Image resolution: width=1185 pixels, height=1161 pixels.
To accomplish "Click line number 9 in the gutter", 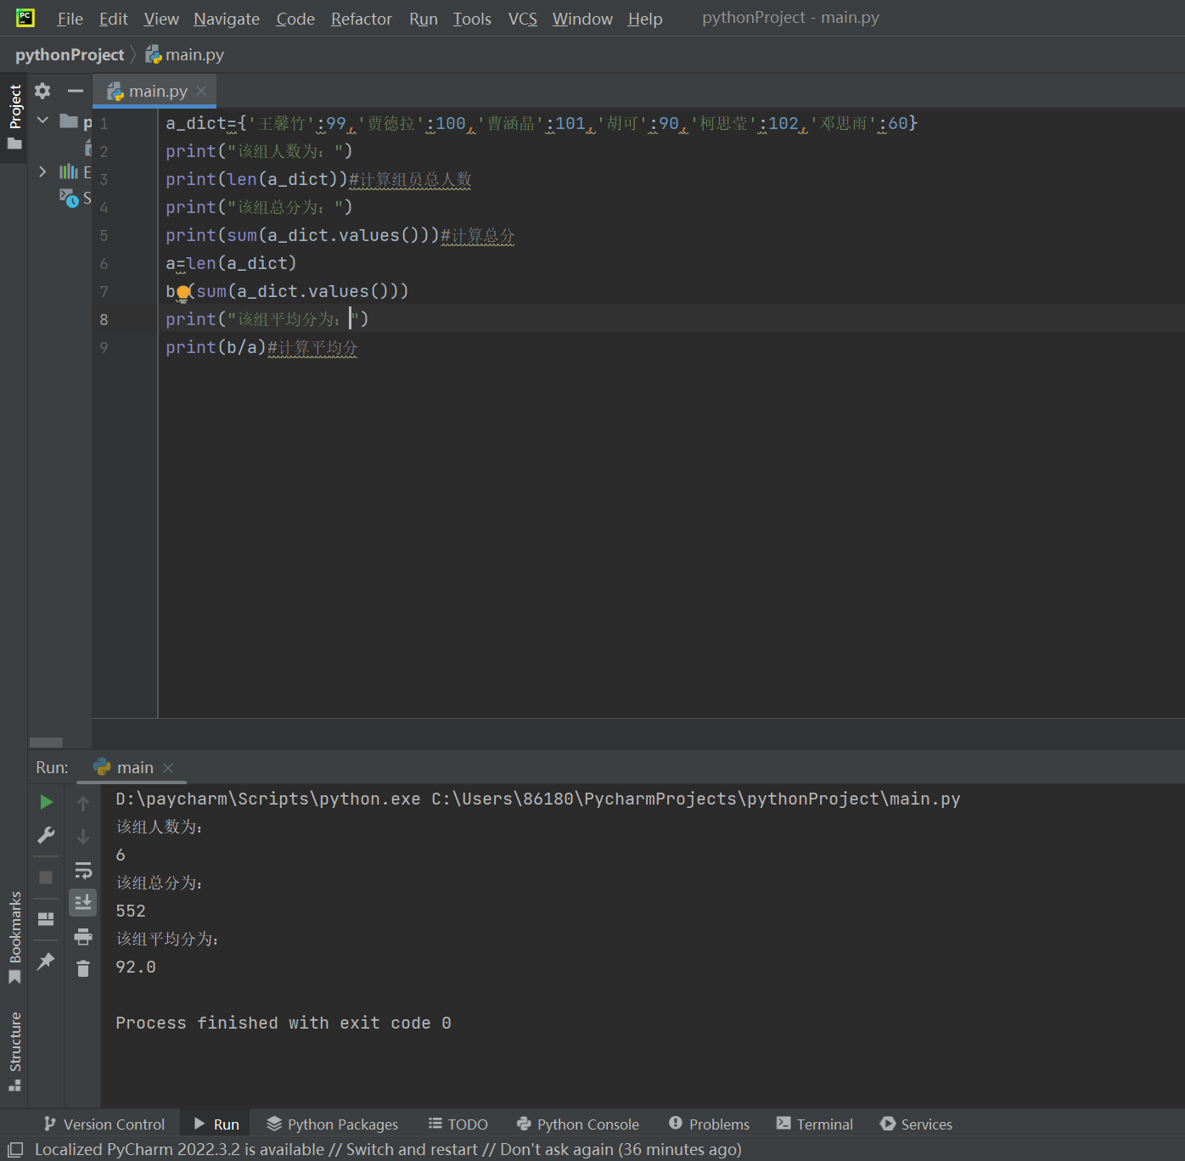I will point(104,347).
